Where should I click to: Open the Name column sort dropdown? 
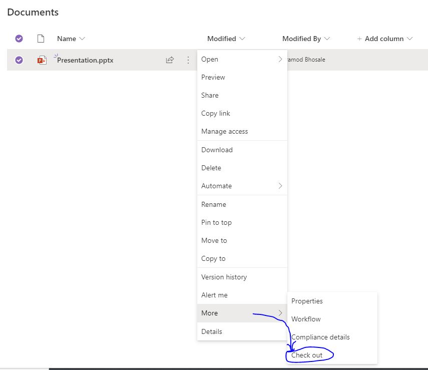[x=83, y=39]
